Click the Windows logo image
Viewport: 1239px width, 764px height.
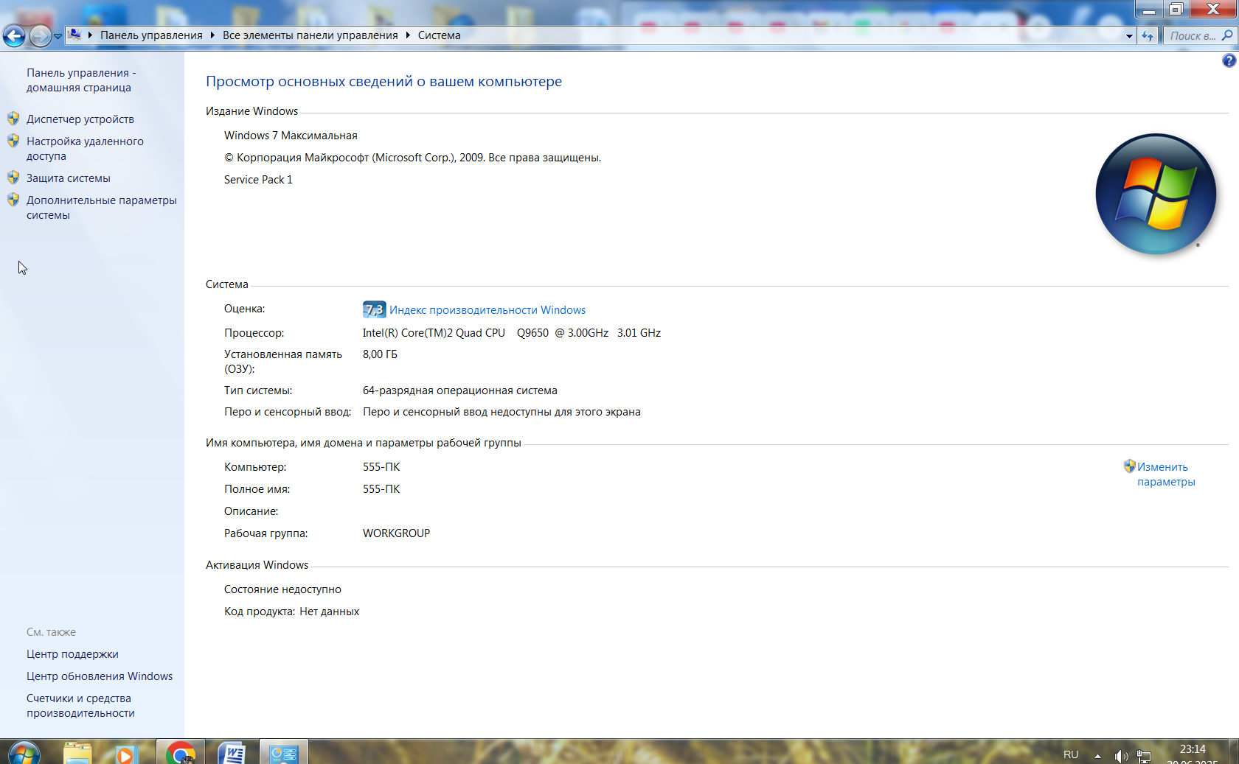(x=1156, y=194)
